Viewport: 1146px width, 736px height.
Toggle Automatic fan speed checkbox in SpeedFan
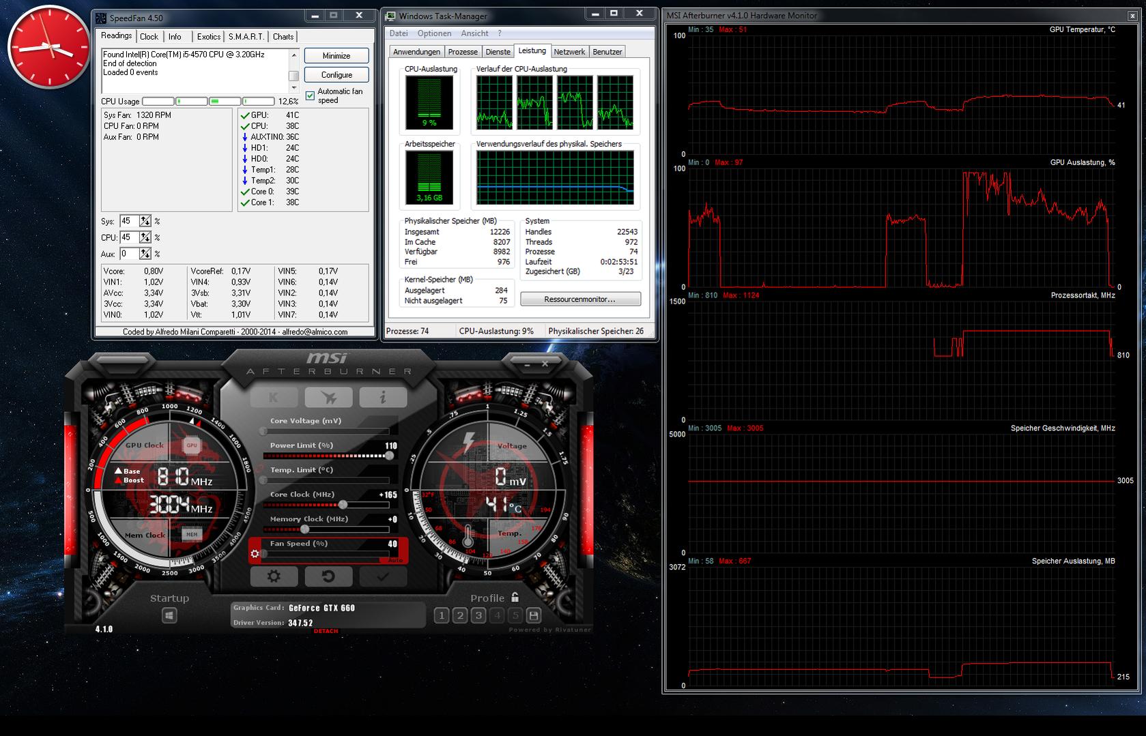tap(311, 95)
